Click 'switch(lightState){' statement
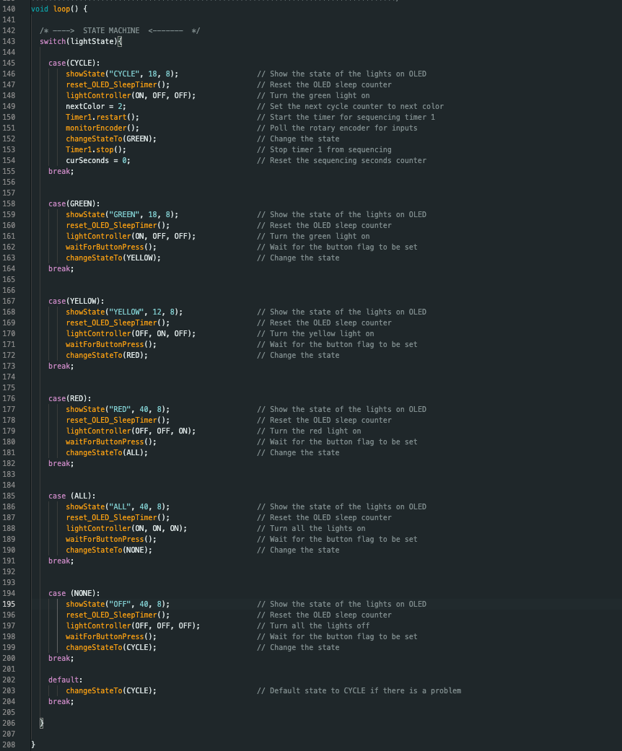 (x=81, y=42)
